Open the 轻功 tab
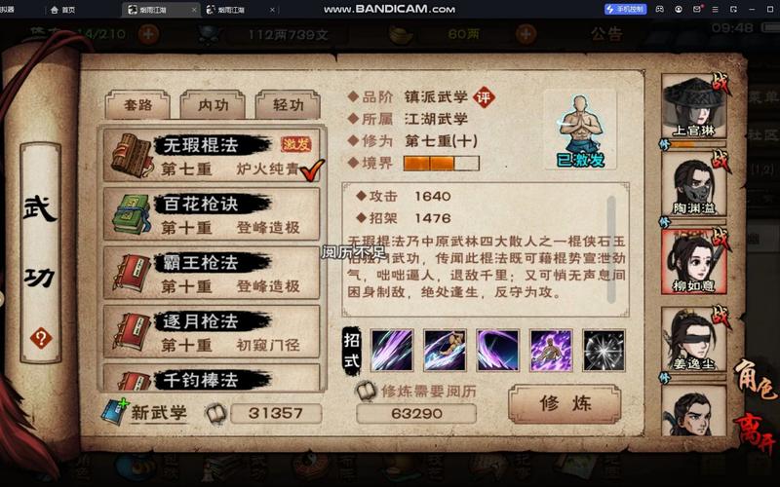 click(x=288, y=105)
